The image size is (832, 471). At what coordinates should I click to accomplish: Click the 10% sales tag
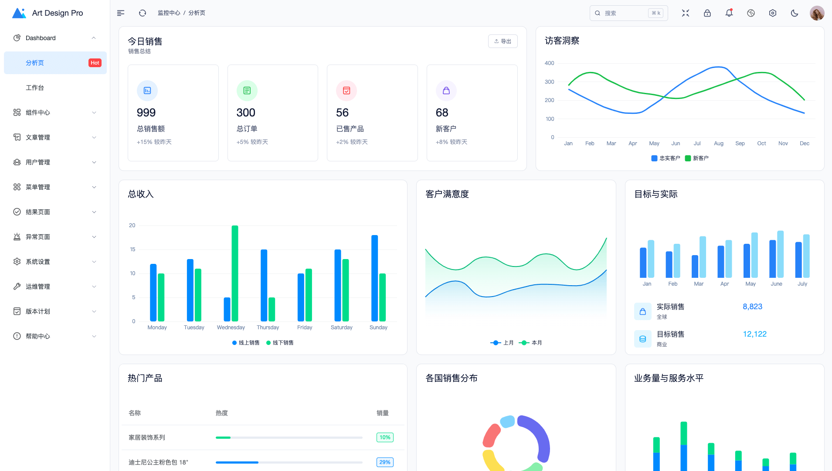(x=385, y=437)
